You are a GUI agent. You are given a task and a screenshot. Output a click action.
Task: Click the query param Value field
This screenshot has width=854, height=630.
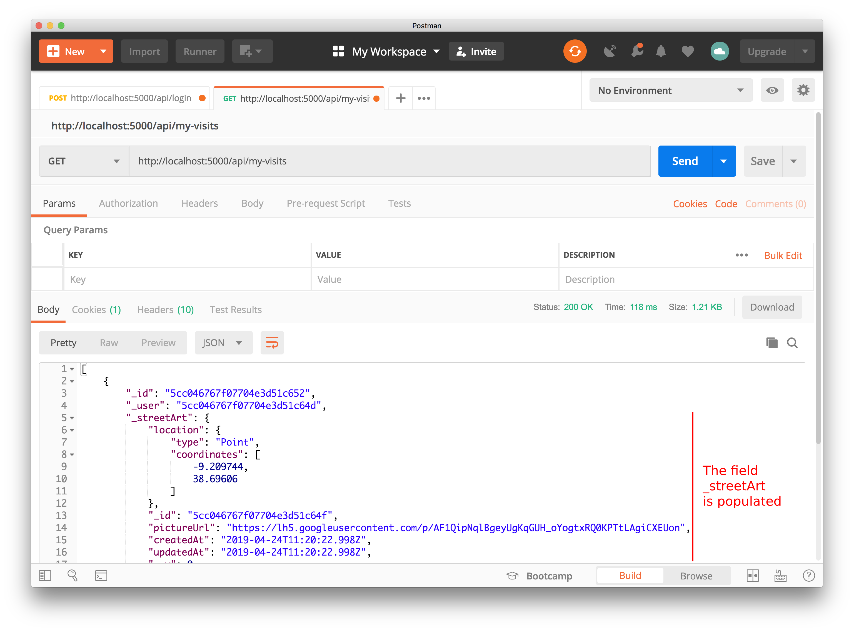pos(435,279)
